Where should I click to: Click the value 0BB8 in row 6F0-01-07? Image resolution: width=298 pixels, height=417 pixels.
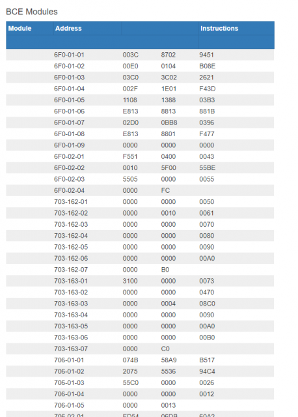pos(169,122)
